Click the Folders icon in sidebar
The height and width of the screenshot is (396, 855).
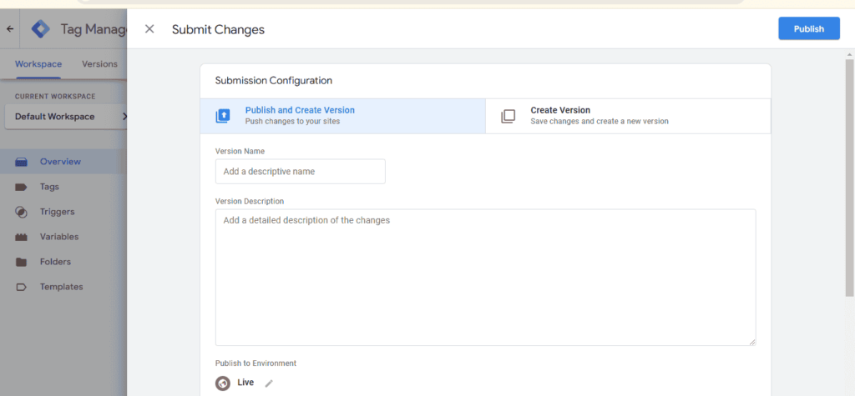21,262
